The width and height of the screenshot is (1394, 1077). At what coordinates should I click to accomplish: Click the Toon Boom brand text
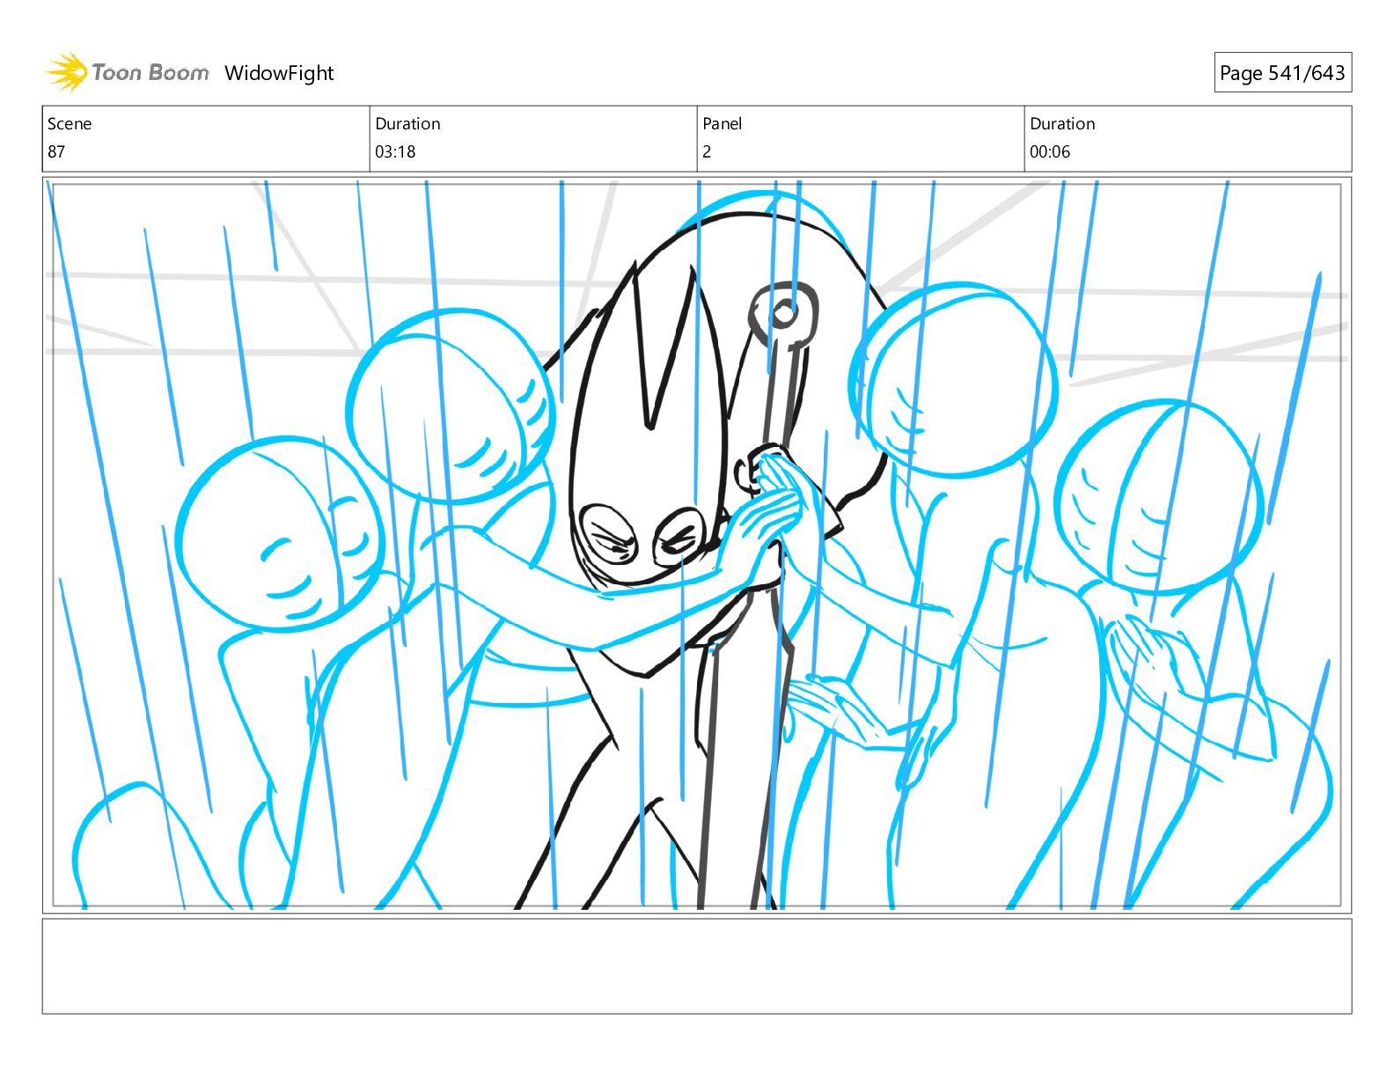[150, 73]
